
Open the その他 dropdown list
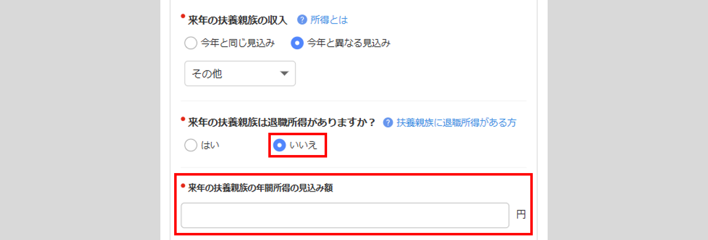point(240,73)
